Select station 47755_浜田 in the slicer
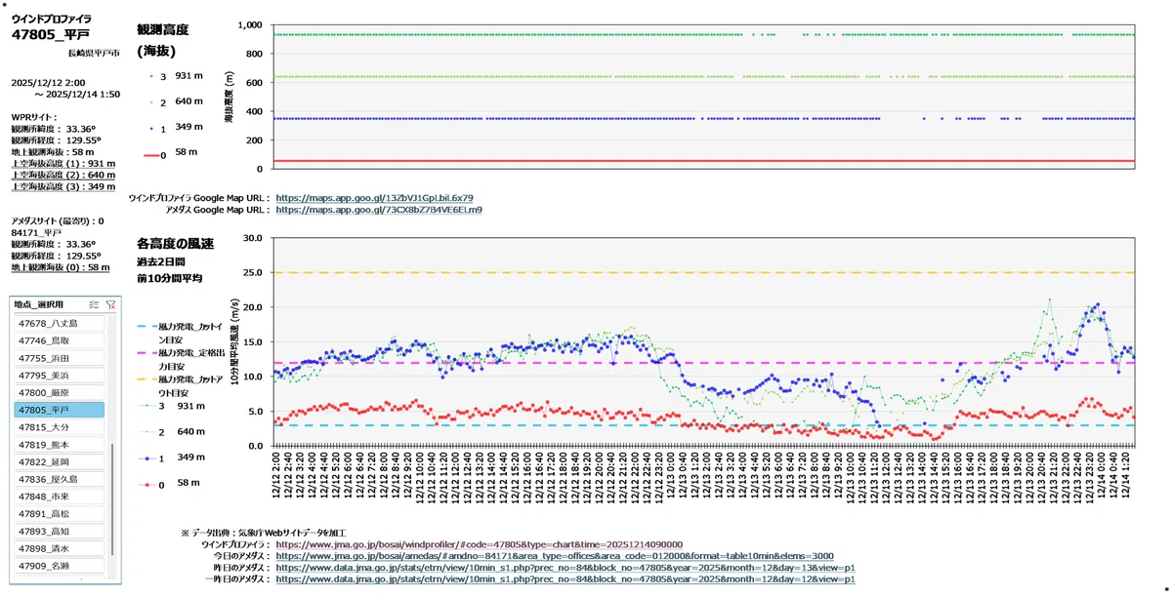This screenshot has height=597, width=1172. (x=59, y=358)
